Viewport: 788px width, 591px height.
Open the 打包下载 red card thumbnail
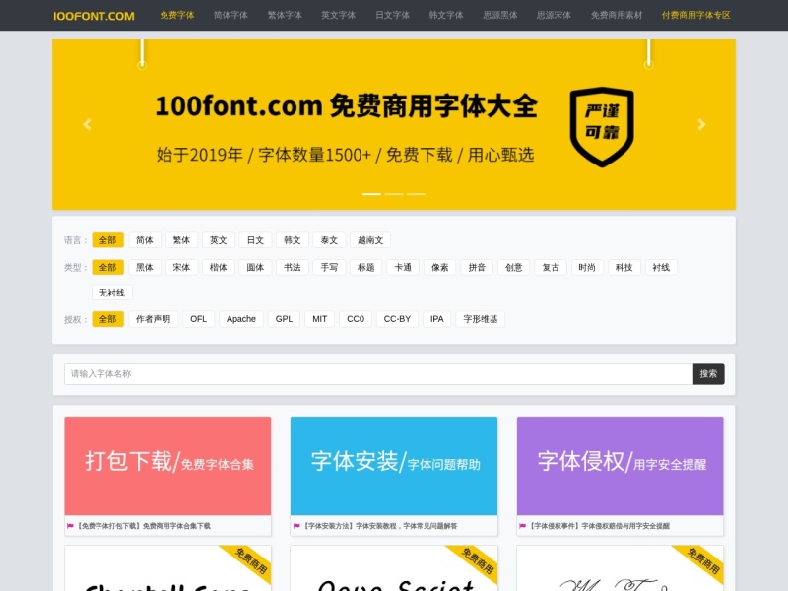pyautogui.click(x=167, y=465)
